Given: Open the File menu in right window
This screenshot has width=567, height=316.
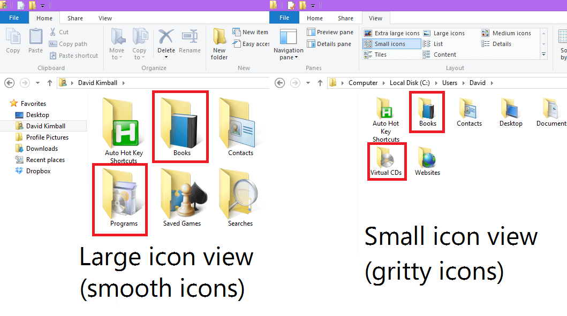Looking at the screenshot, I should pos(284,18).
